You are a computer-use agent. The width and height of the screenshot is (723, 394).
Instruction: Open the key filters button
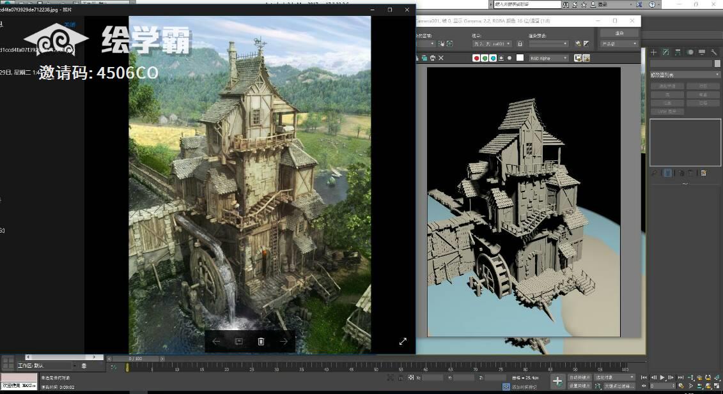point(618,386)
